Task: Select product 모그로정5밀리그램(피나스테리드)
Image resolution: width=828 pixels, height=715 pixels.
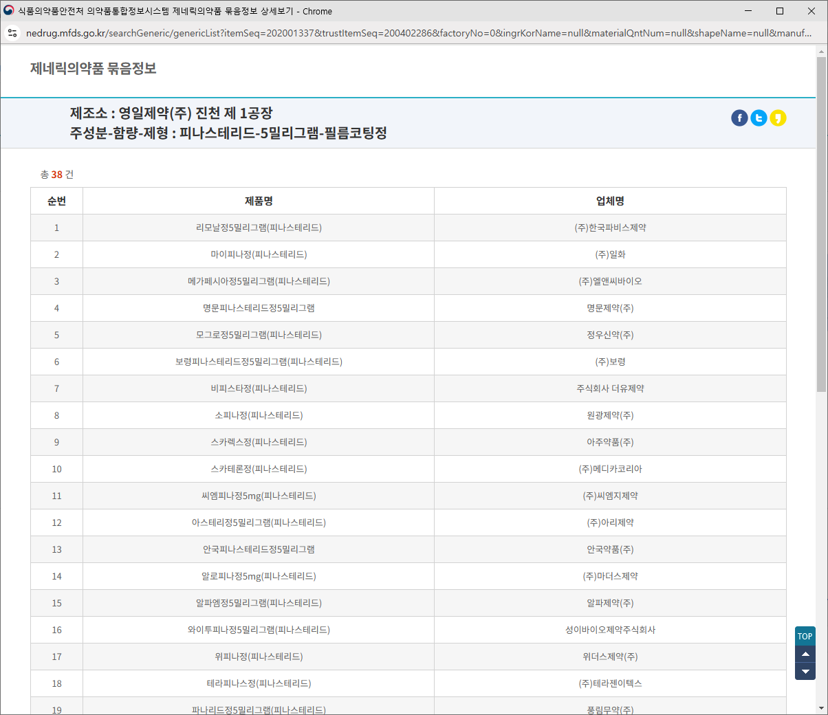Action: pyautogui.click(x=259, y=335)
